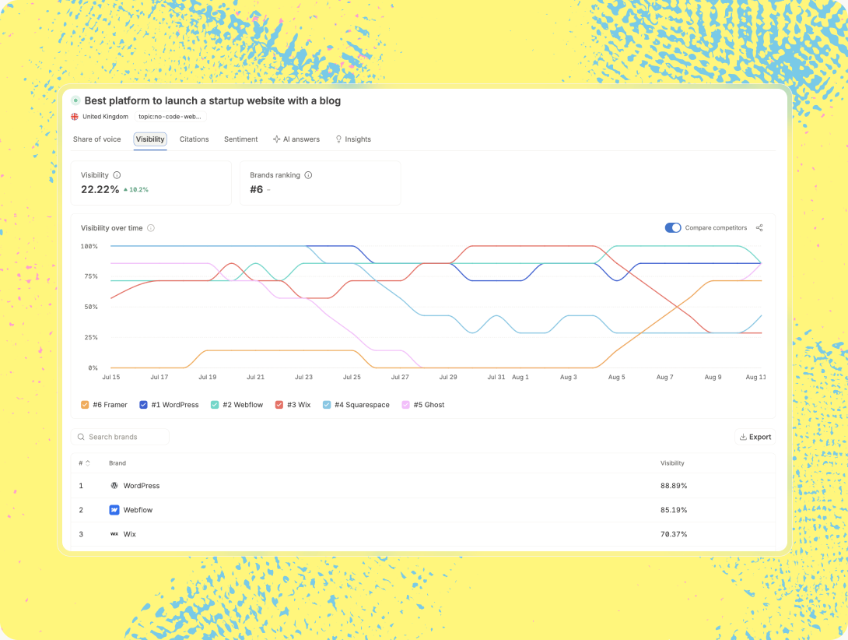Image resolution: width=848 pixels, height=640 pixels.
Task: Click the lightbulb icon on Insights tab
Action: [338, 139]
